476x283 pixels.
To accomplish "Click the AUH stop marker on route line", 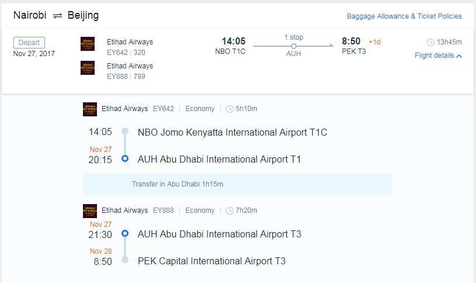I will pos(294,46).
